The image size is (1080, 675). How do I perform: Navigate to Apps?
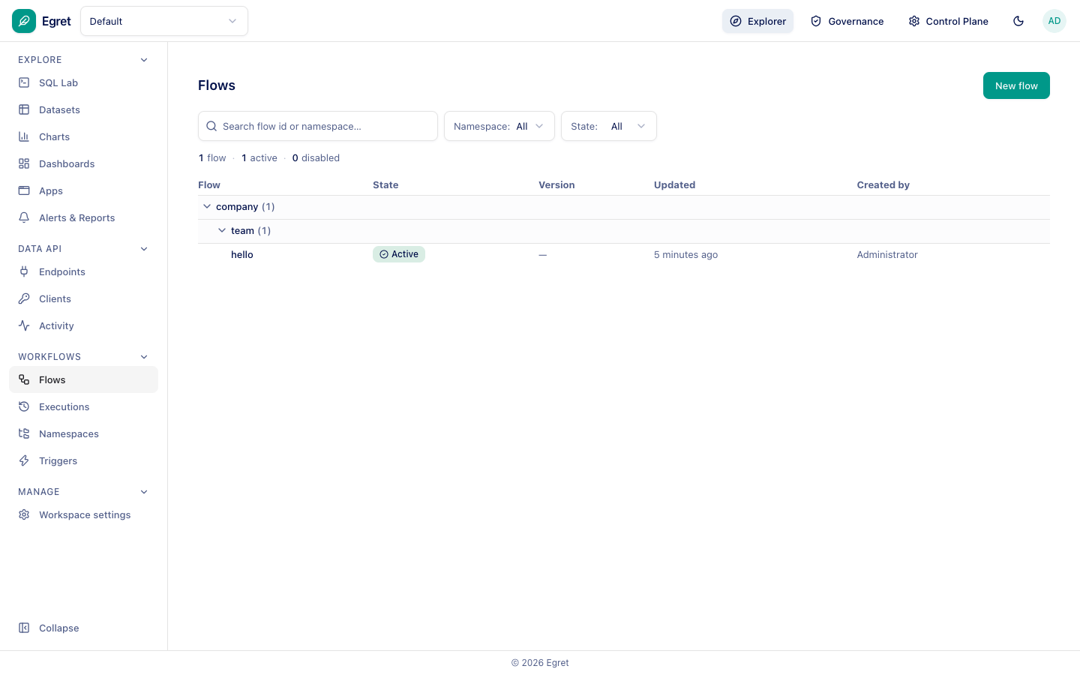click(83, 190)
